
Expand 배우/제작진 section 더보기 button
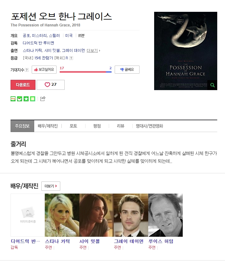click(51, 186)
